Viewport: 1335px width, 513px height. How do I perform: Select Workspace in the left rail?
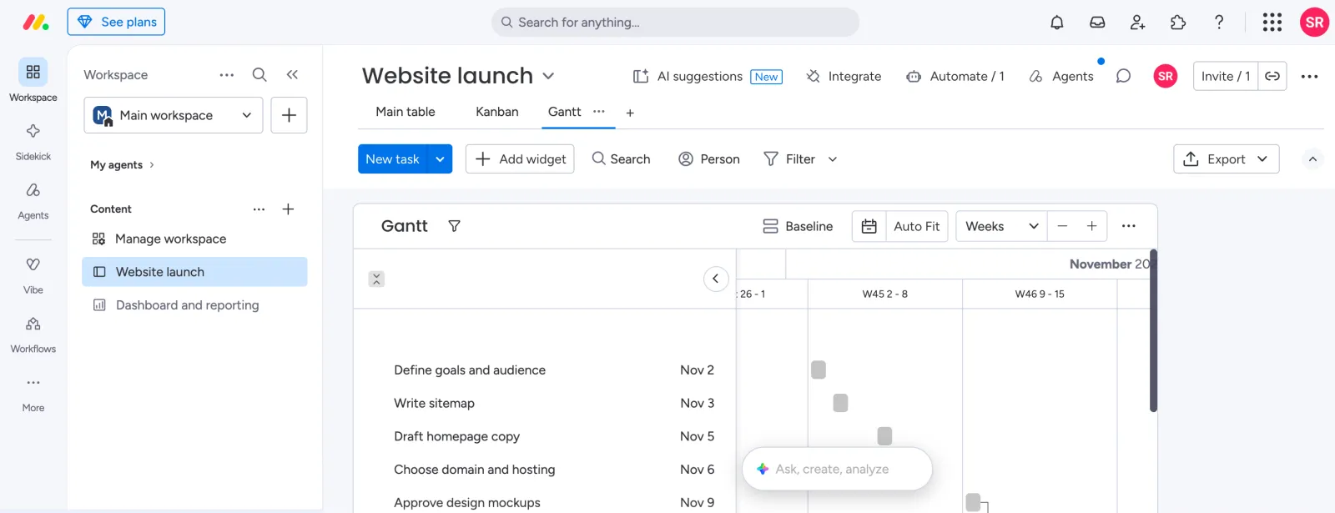(33, 81)
